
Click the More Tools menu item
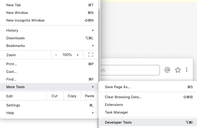click(x=49, y=87)
